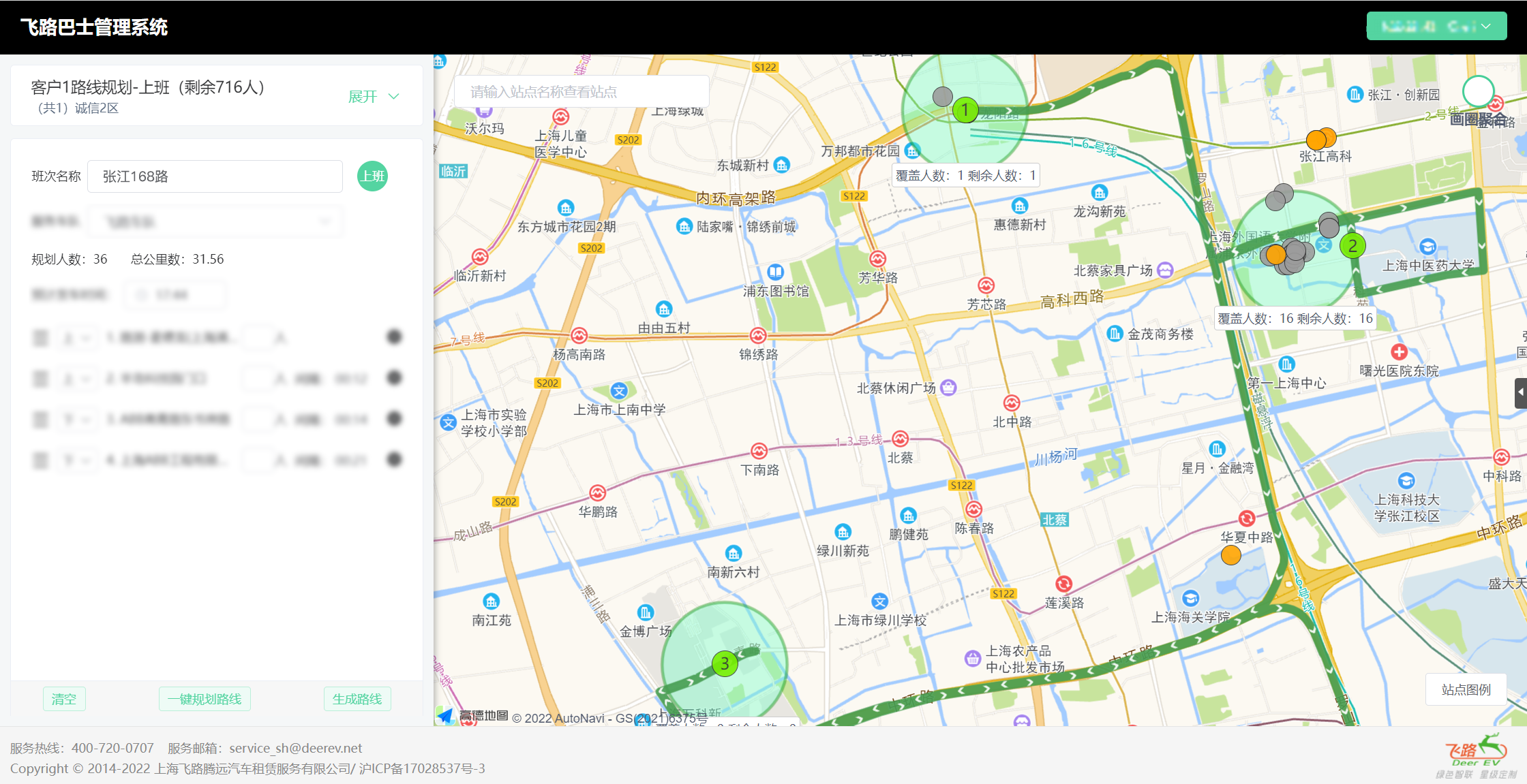Click 上海农产品中心批发市场 market icon
This screenshot has width=1527, height=784.
[x=973, y=659]
